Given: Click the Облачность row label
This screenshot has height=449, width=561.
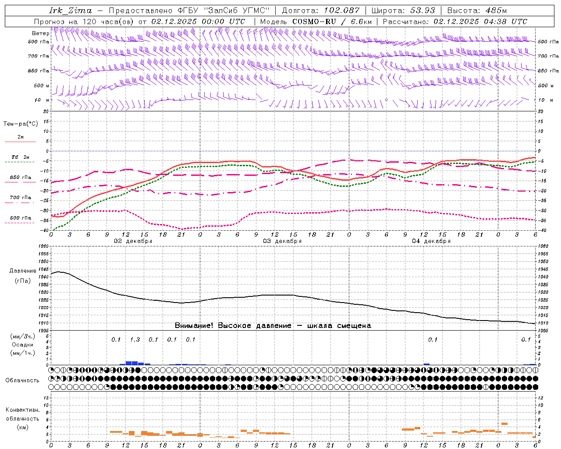Looking at the screenshot, I should tap(22, 381).
